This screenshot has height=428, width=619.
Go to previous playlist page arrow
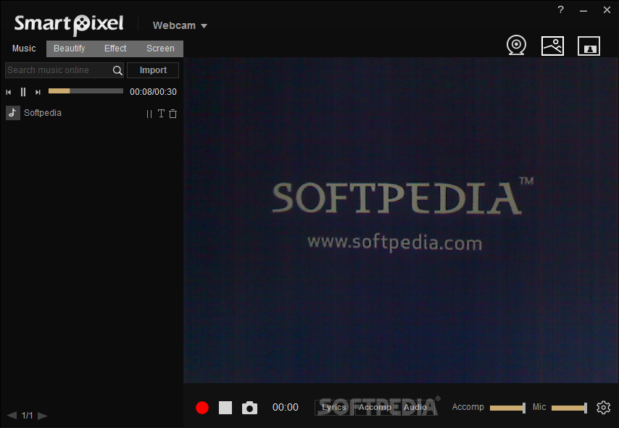tap(12, 415)
